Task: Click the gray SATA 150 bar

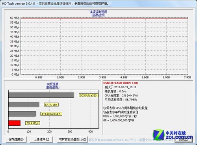Action: pos(24,104)
